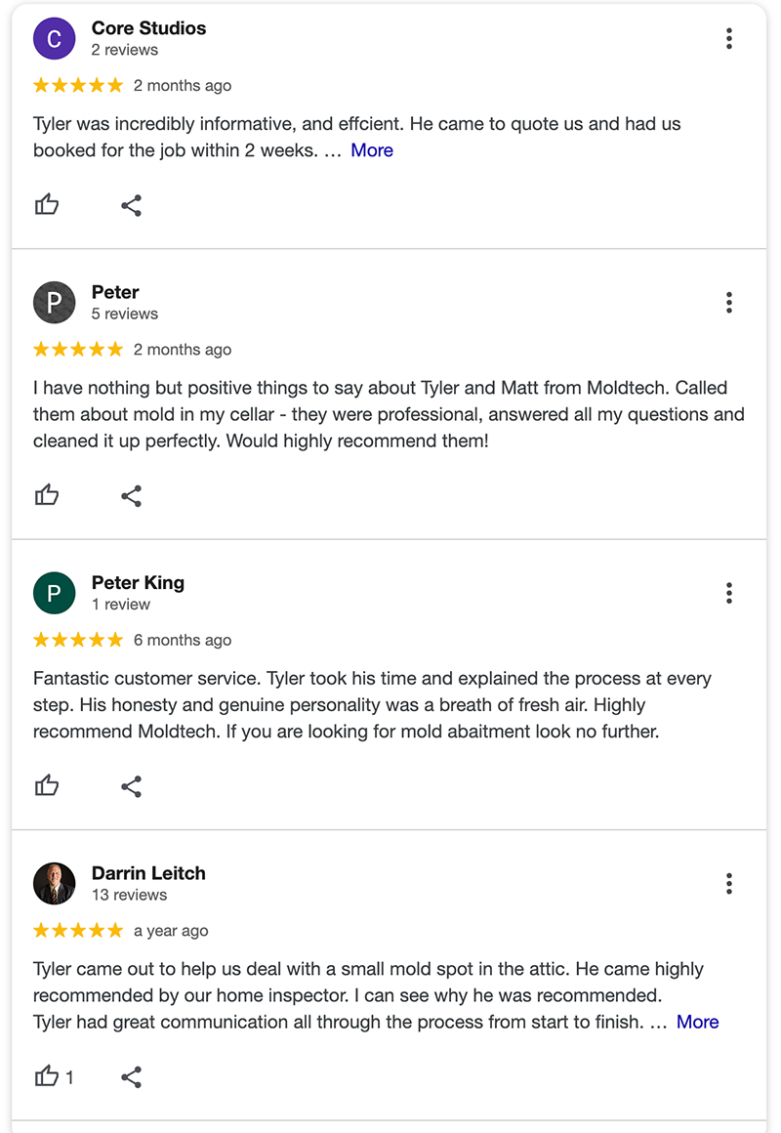This screenshot has width=781, height=1133.
Task: Click the avatar on Peter's review
Action: tap(54, 303)
